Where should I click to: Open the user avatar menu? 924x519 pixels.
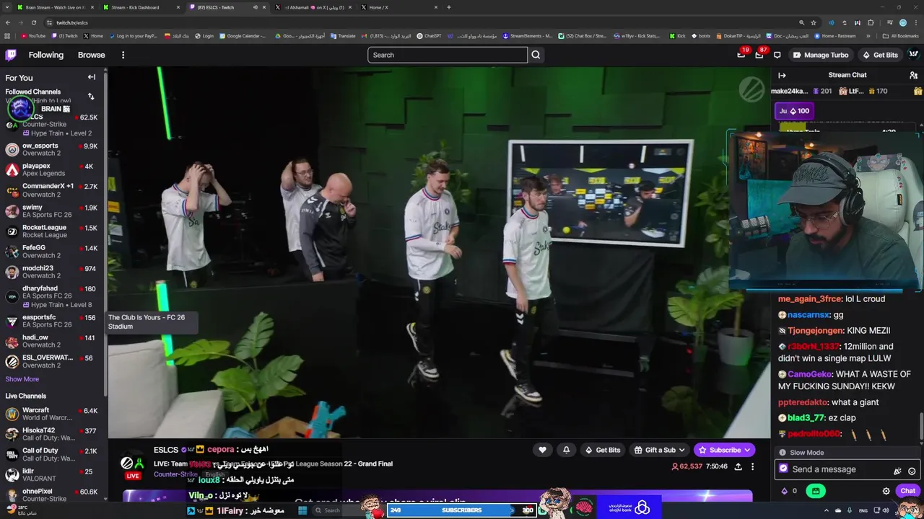pyautogui.click(x=913, y=55)
